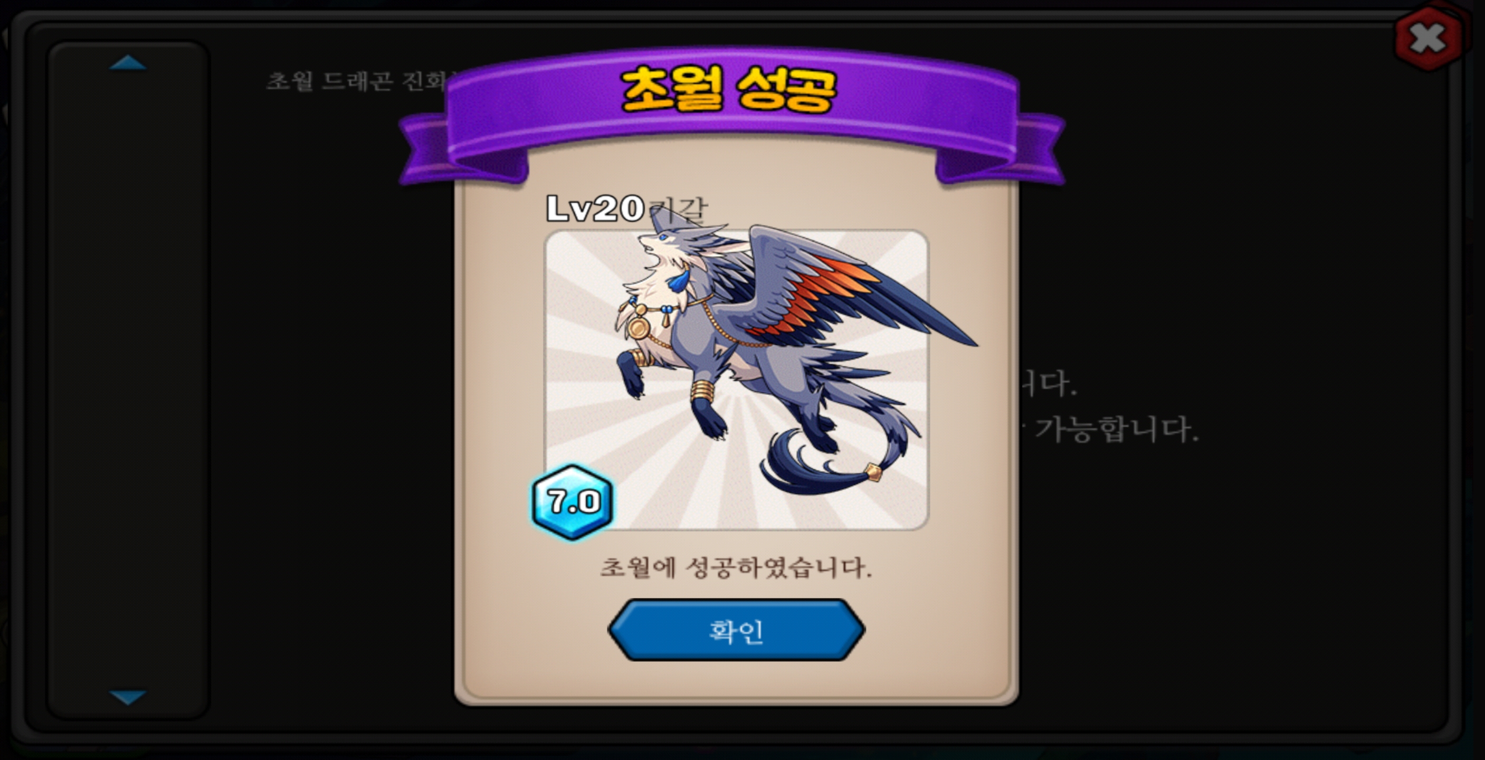Click the 초월에 성공하였습니다 message text
The image size is (1485, 760).
point(736,567)
